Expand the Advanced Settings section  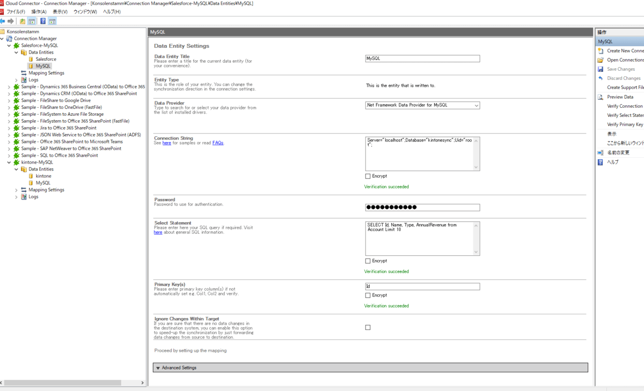coord(370,368)
